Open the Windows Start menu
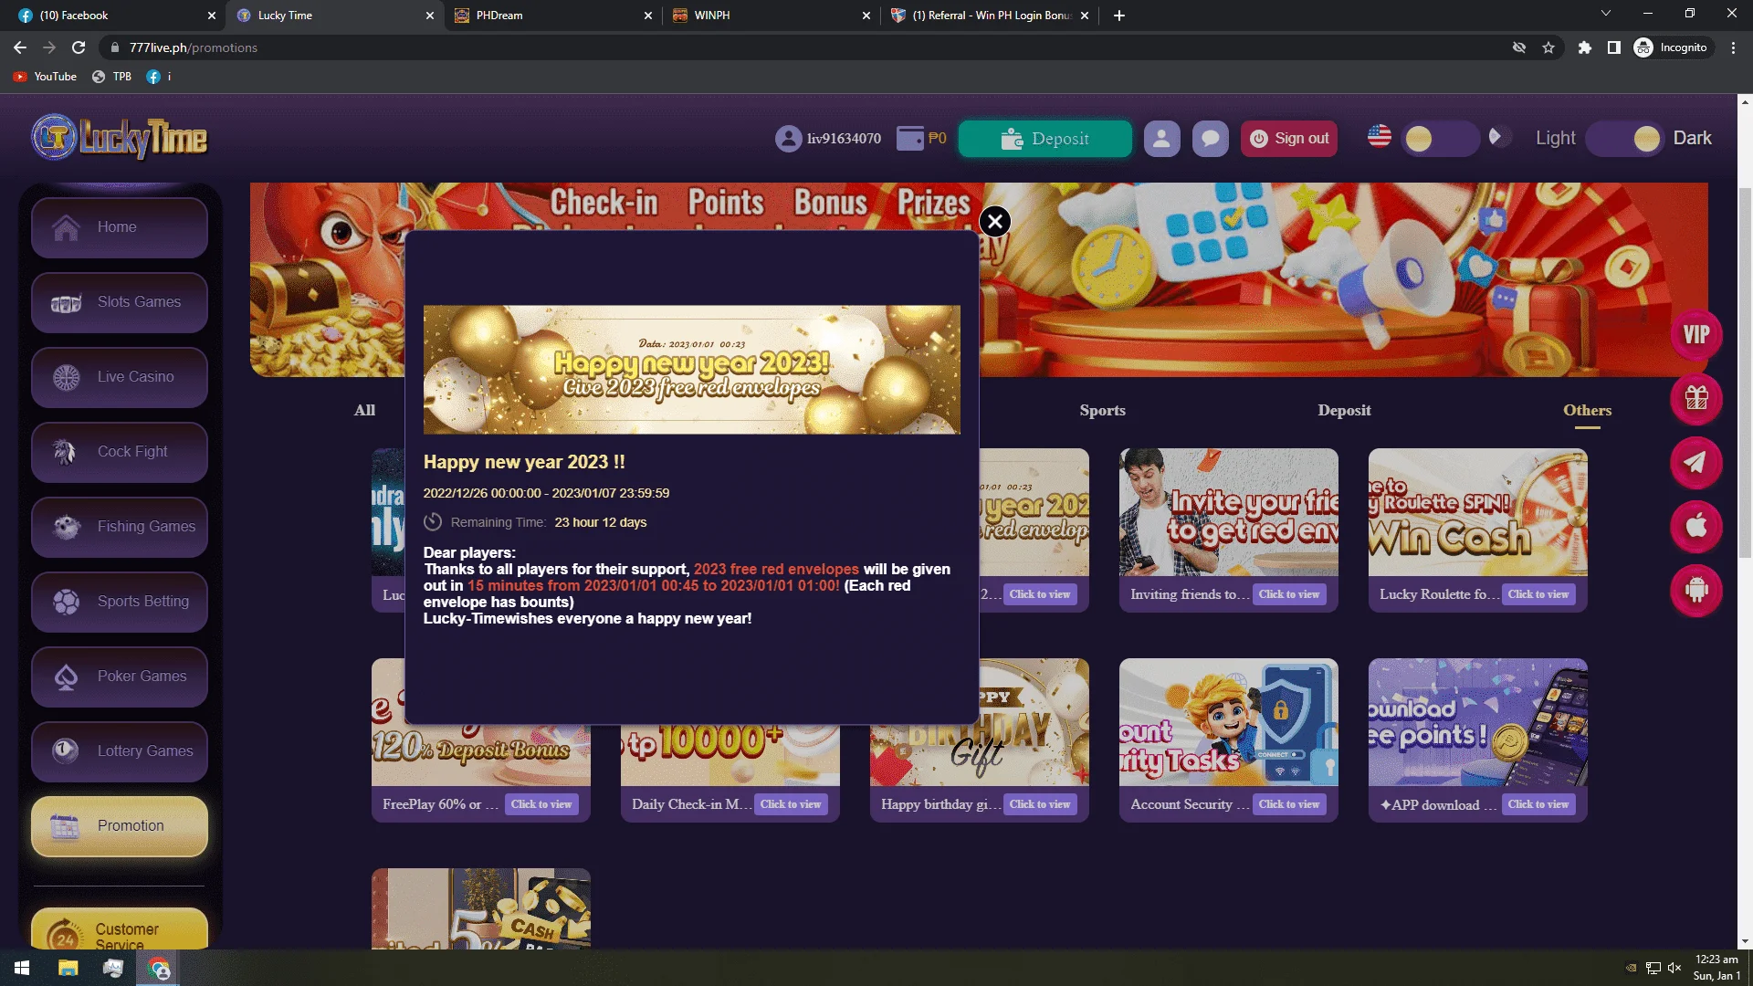The width and height of the screenshot is (1753, 986). click(22, 968)
